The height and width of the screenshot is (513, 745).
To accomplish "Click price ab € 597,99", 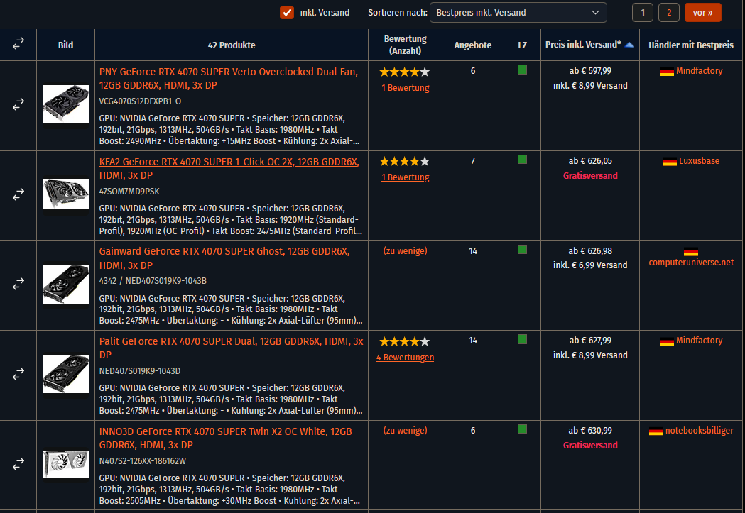I will 590,71.
